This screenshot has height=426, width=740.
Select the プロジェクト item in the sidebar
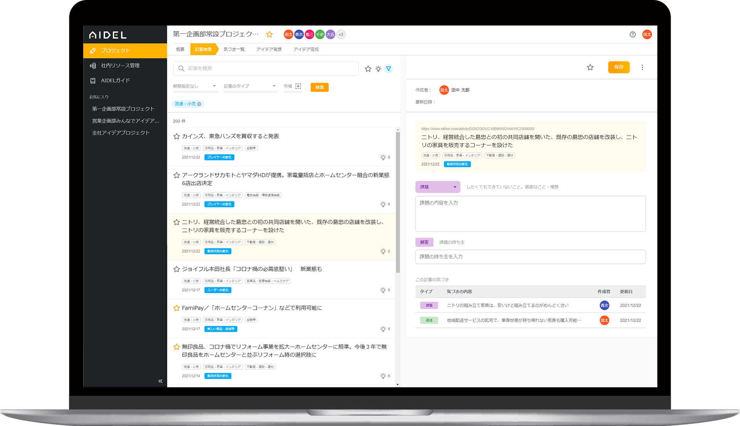(116, 50)
